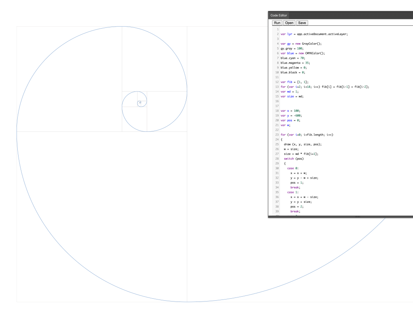Click code line 'blue.cyan = 70;'

293,58
